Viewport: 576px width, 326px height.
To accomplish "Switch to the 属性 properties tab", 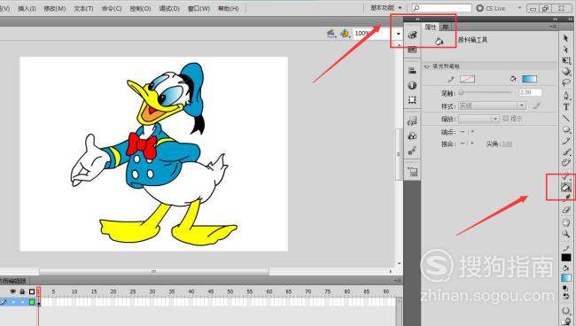I will pos(431,27).
